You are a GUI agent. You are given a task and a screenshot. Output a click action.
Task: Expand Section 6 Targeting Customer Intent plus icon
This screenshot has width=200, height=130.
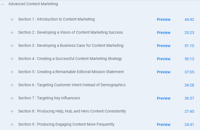12,85
